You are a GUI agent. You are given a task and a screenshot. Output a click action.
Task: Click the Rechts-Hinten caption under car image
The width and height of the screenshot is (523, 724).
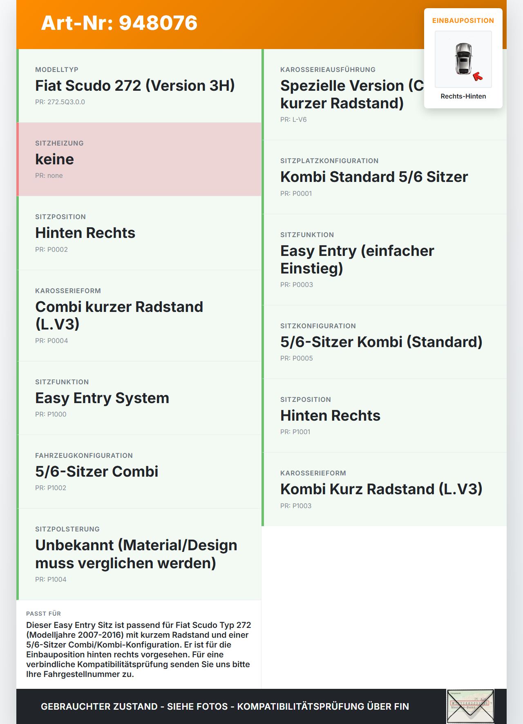tap(463, 96)
